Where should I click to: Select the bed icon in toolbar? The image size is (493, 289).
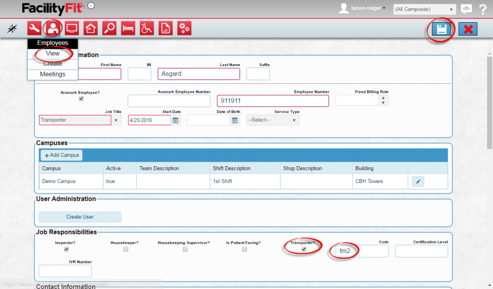pos(128,29)
